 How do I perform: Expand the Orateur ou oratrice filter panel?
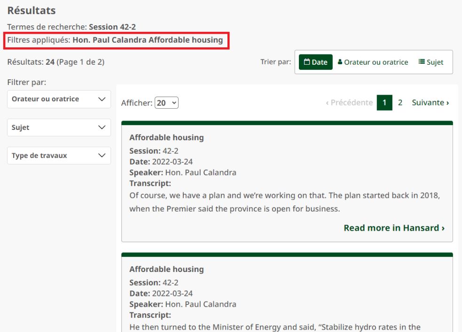[x=59, y=99]
